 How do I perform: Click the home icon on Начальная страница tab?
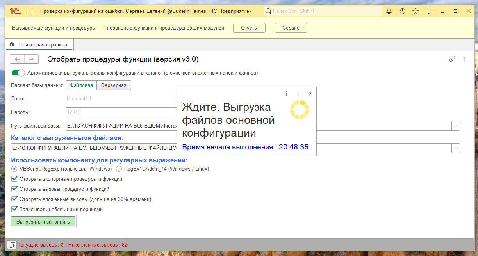click(x=12, y=44)
